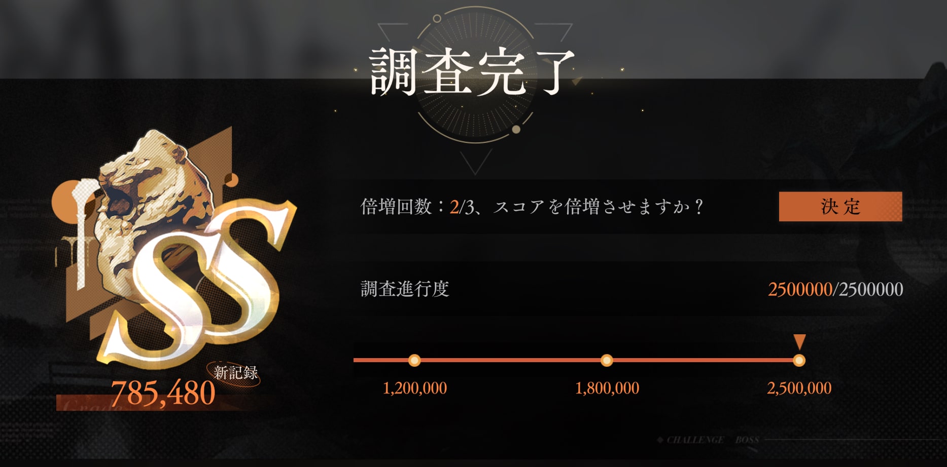
Task: Click the downward triangle ornament below title
Action: pos(475,162)
